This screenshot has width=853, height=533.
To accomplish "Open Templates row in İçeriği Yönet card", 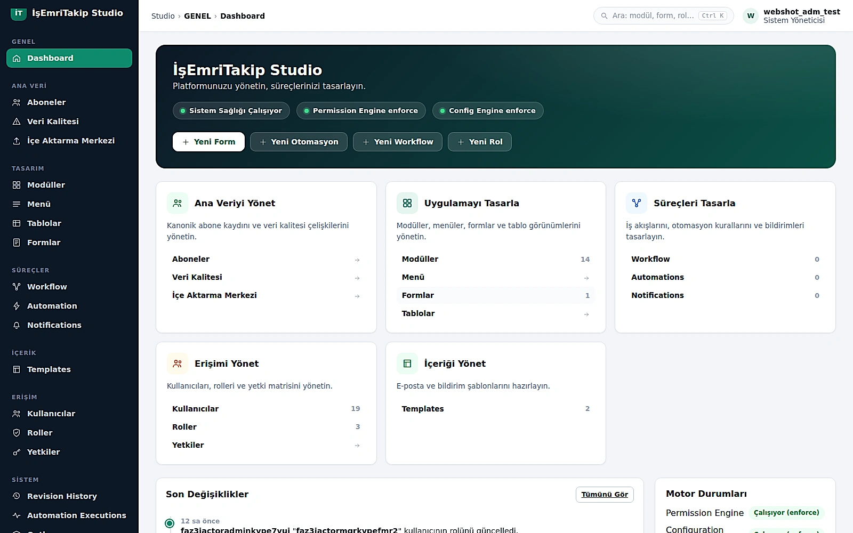I will [x=496, y=409].
